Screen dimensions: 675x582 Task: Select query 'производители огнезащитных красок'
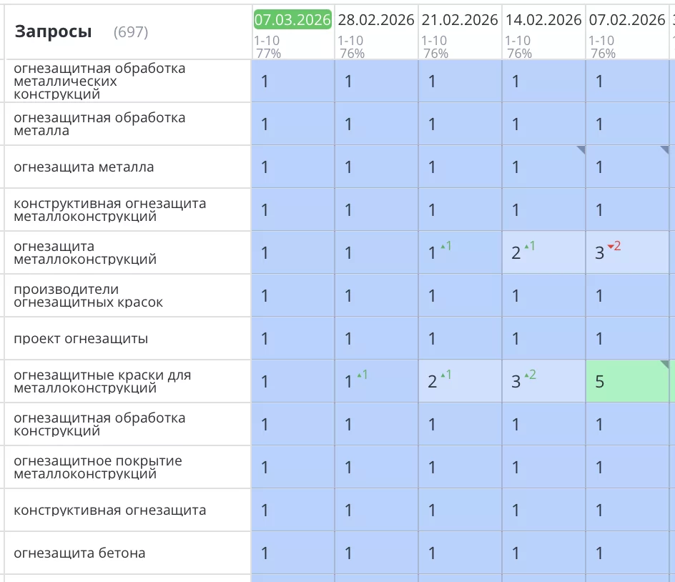click(x=88, y=295)
